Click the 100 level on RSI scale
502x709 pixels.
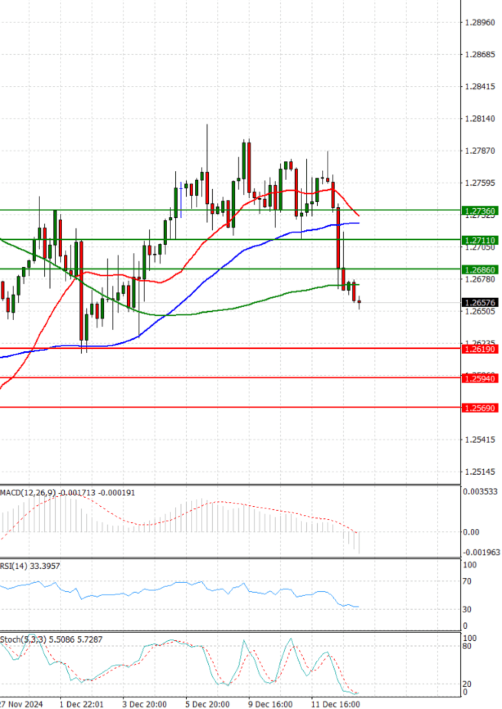tap(469, 565)
